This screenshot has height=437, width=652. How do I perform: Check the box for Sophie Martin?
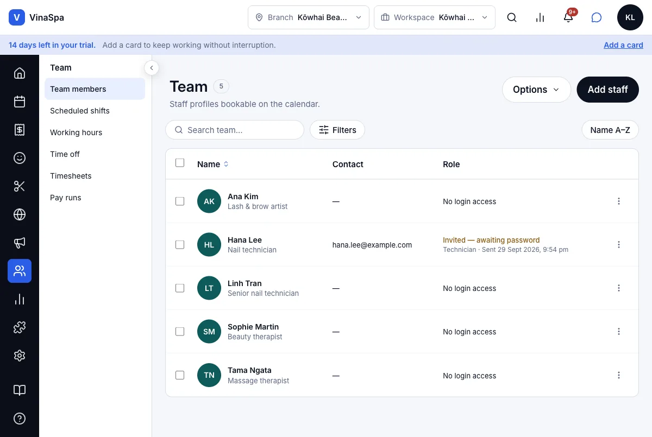[180, 332]
